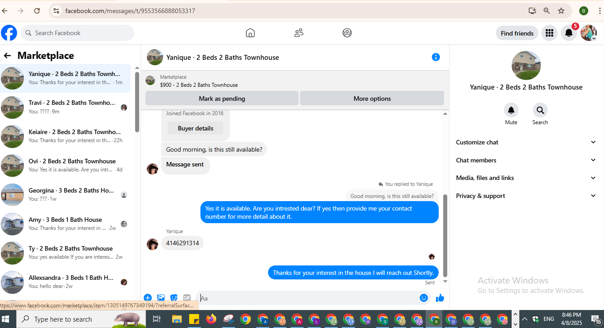Click install app icon in address bar
Viewport: 604px width, 328px height.
point(532,11)
